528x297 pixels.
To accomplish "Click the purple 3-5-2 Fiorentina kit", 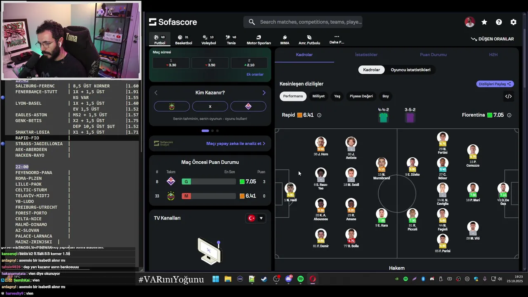I will pos(410,118).
